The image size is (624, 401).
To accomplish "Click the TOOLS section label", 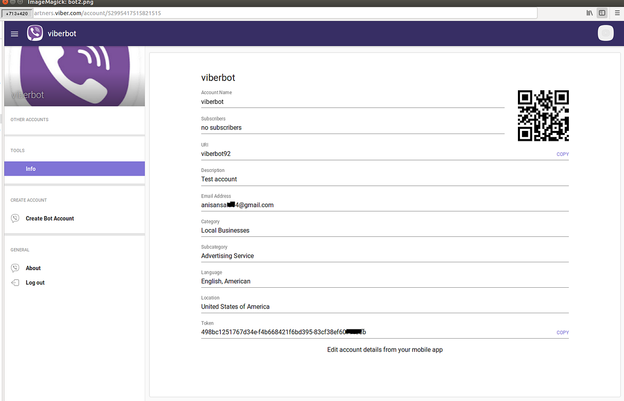I will (x=18, y=151).
